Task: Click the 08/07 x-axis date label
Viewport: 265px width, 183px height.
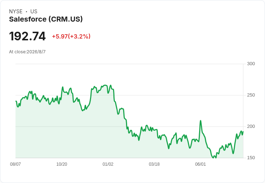Action: coord(15,164)
